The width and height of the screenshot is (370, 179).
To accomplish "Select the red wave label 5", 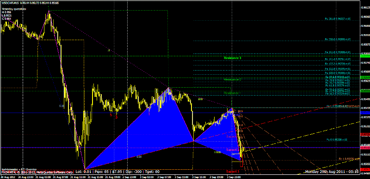I will click(x=111, y=115).
